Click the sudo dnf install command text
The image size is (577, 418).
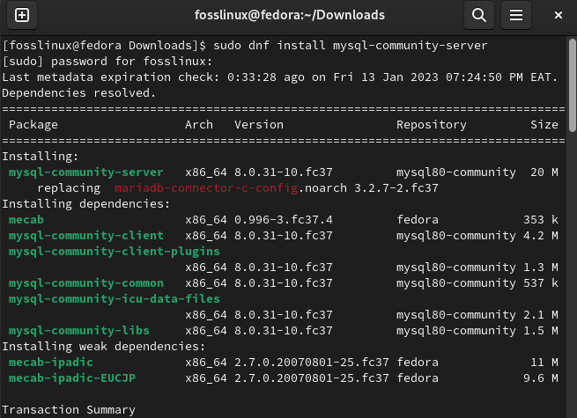(351, 46)
